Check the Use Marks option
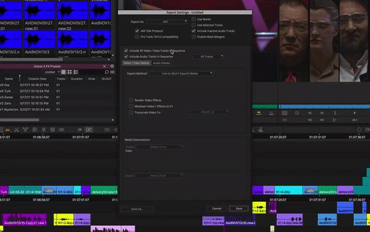Viewport: 370px width, 232px height. tap(194, 19)
